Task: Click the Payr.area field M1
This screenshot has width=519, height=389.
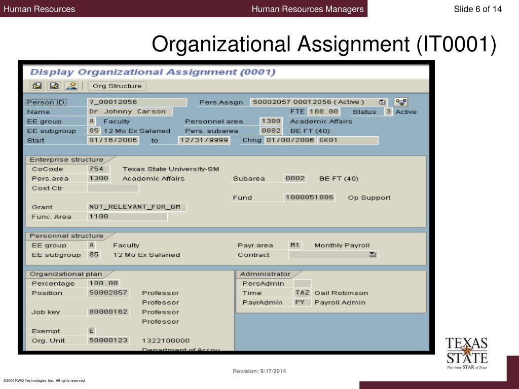Action: (295, 246)
